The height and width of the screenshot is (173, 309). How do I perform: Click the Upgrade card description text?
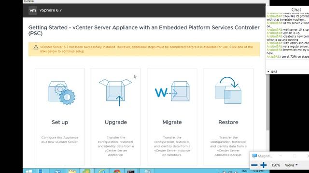coord(116,146)
